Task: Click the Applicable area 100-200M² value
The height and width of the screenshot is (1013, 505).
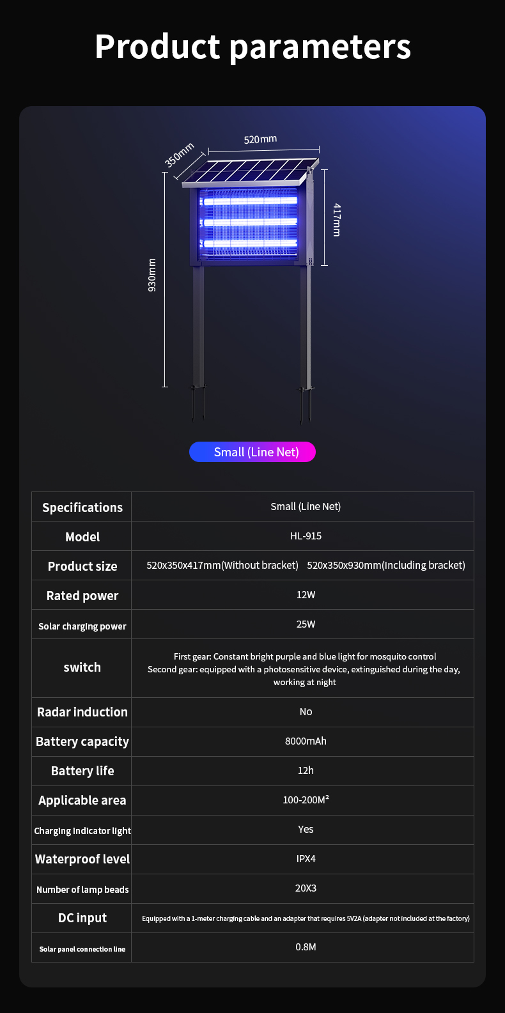Action: point(306,800)
